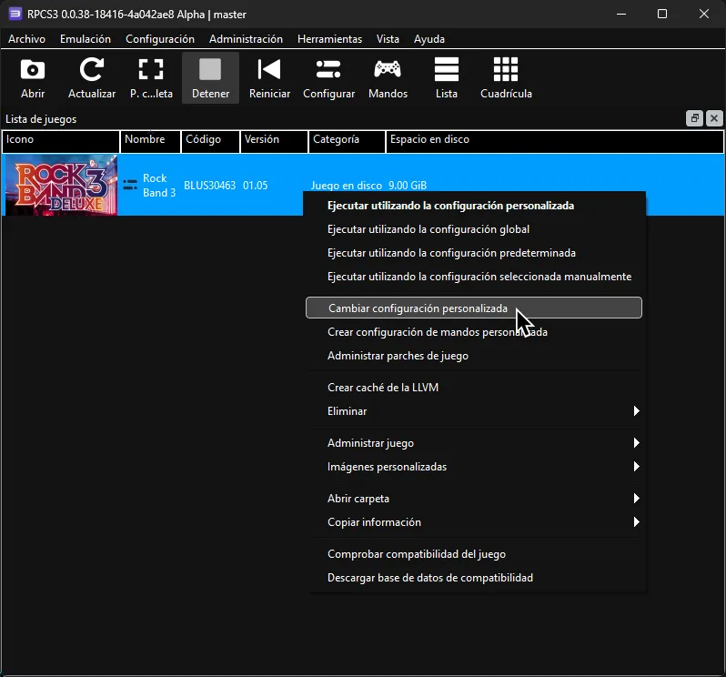The image size is (726, 677).
Task: Choose Ejecutar utilizando la configuración global
Action: click(x=474, y=229)
